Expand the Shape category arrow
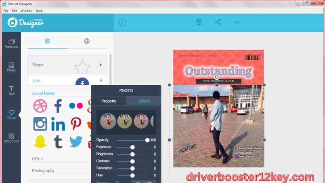This screenshot has height=183, width=325. tap(101, 65)
